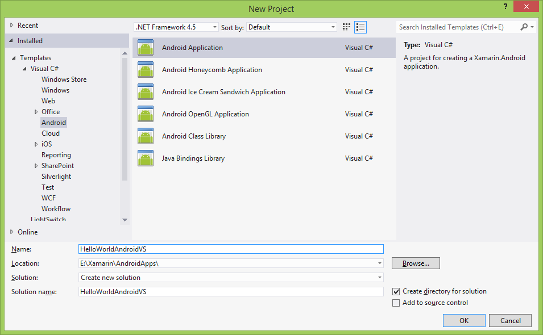Toggle Create directory for solution checkbox

[x=396, y=291]
